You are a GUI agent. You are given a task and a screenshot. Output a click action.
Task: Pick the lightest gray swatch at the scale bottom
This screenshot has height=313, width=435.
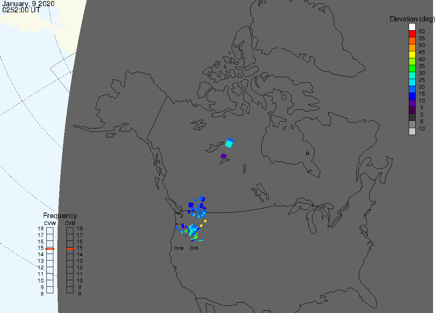[x=412, y=131]
